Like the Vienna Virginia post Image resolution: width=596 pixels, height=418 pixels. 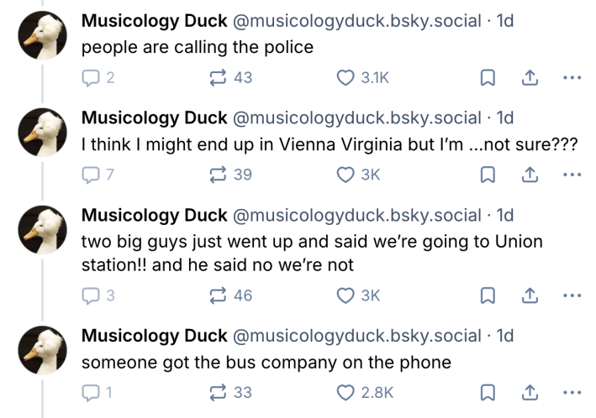click(345, 175)
